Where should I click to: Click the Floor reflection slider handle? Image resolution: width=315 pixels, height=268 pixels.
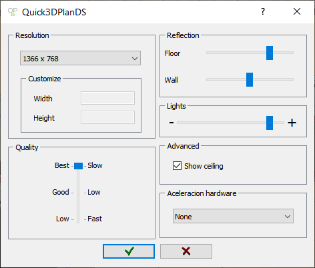[x=270, y=53]
